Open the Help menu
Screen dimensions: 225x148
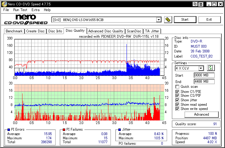(x=47, y=10)
